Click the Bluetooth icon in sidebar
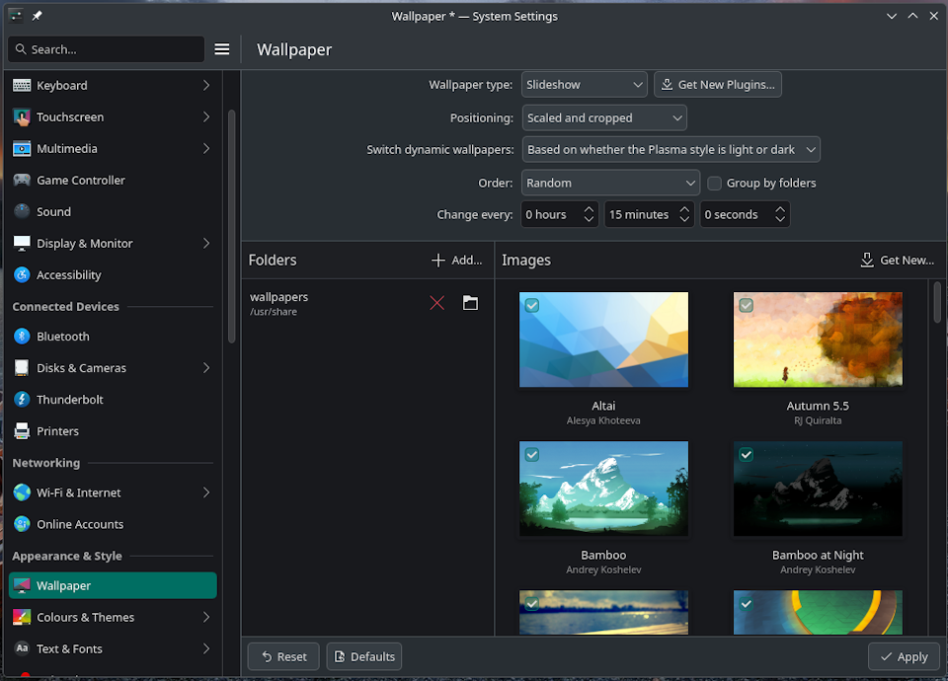 pos(22,337)
